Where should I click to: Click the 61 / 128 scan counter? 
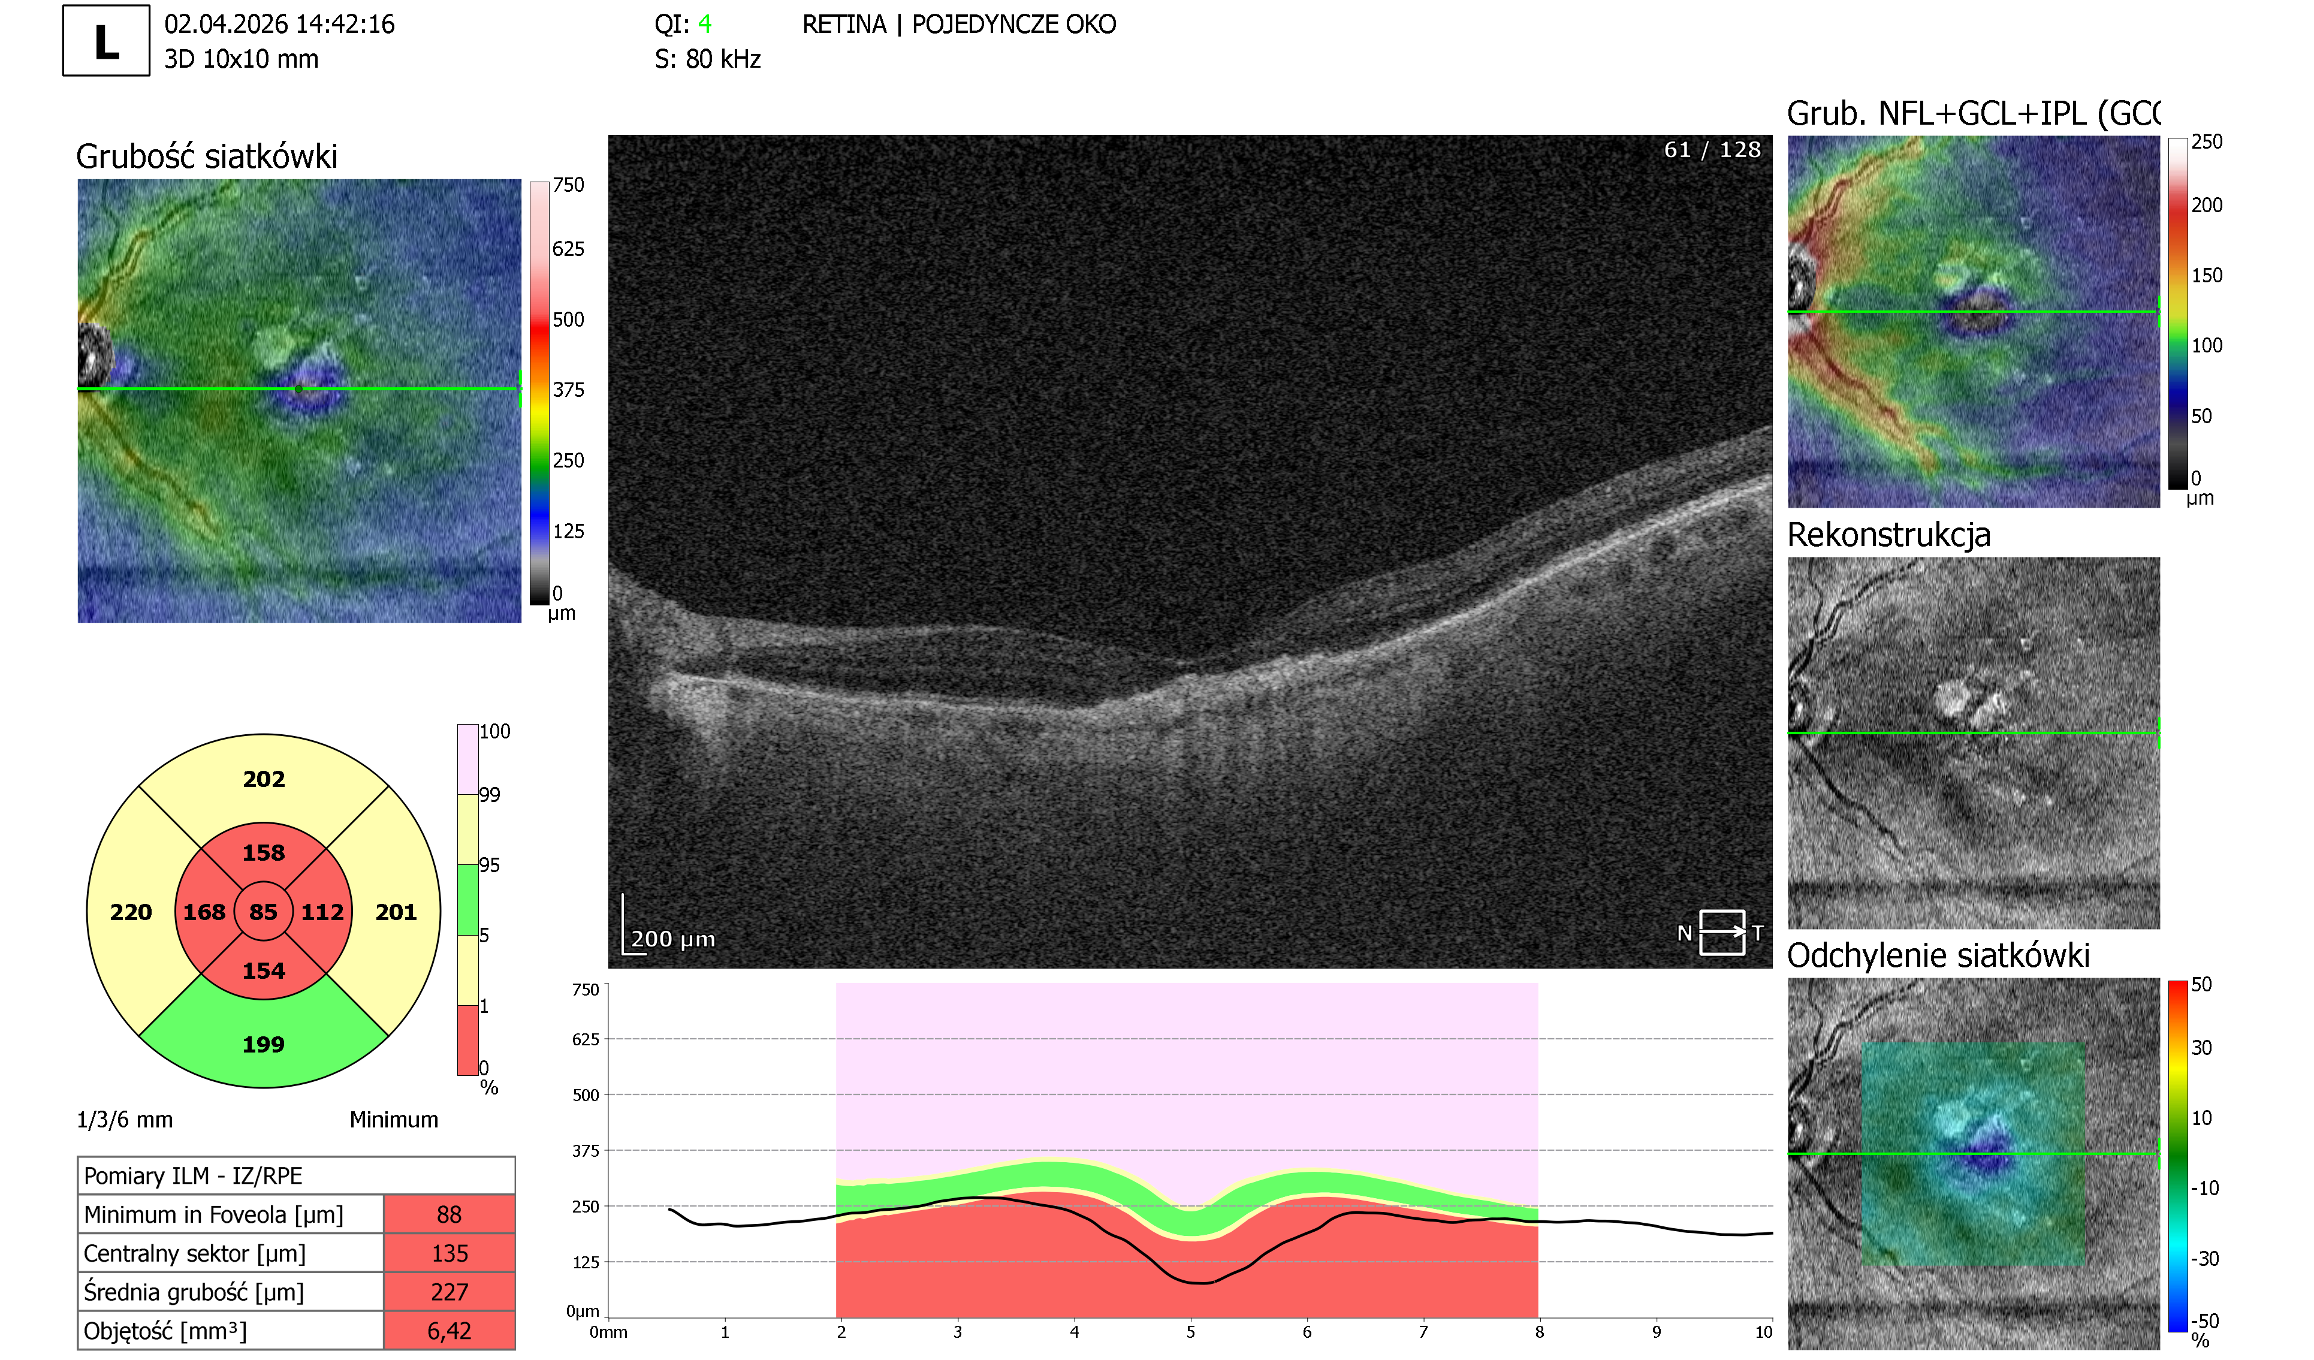[x=1712, y=150]
